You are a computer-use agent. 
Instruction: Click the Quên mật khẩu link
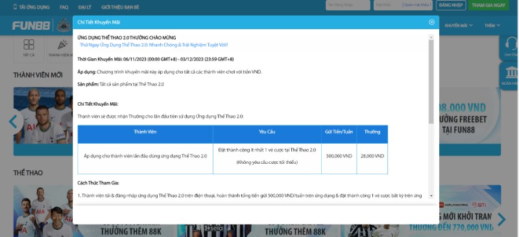[418, 5]
